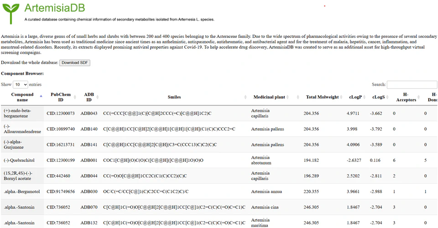Click the ArtemisiaDB title heading

point(54,8)
